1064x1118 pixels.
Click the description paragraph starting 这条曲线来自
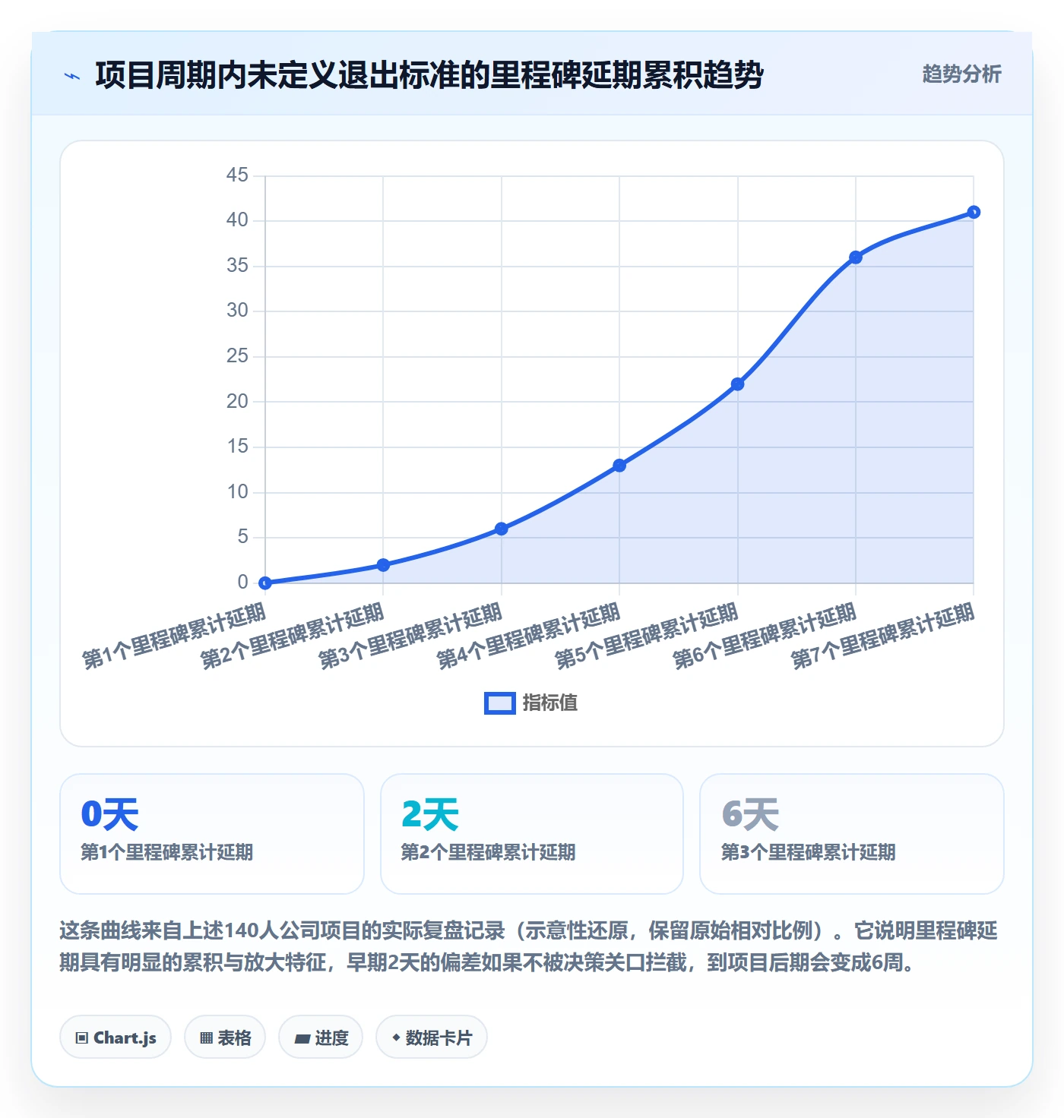click(x=529, y=946)
